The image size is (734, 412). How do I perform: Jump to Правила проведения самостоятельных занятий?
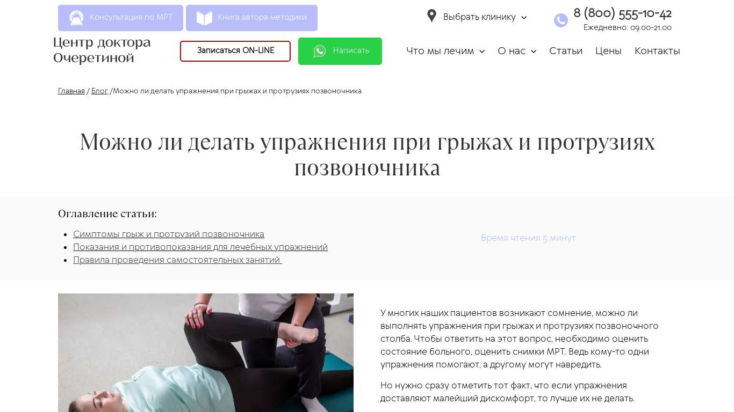177,260
